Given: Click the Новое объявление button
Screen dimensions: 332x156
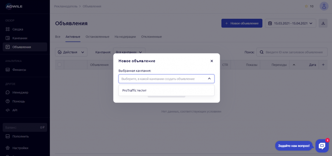Looking at the screenshot, I should [242, 23].
